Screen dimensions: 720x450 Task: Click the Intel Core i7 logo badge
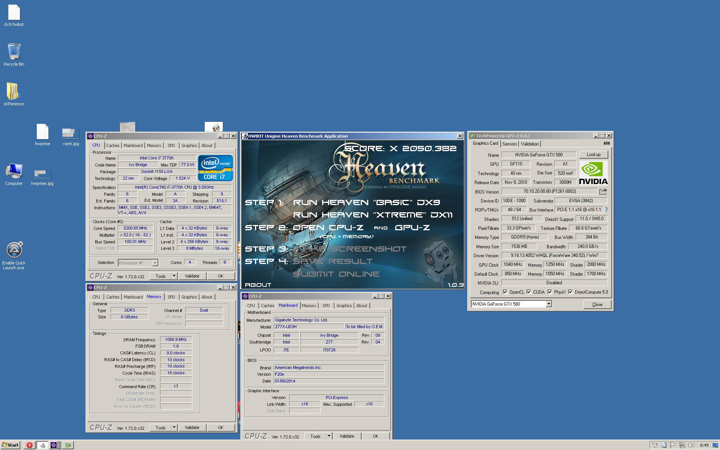pyautogui.click(x=215, y=168)
